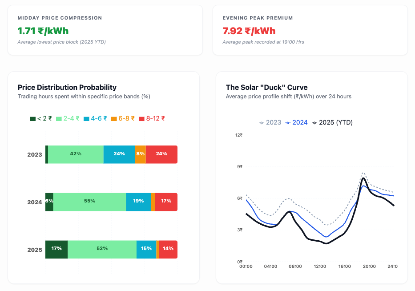The image size is (415, 291).
Task: Click the 2025 bar's dark green 17% segment
Action: [56, 250]
